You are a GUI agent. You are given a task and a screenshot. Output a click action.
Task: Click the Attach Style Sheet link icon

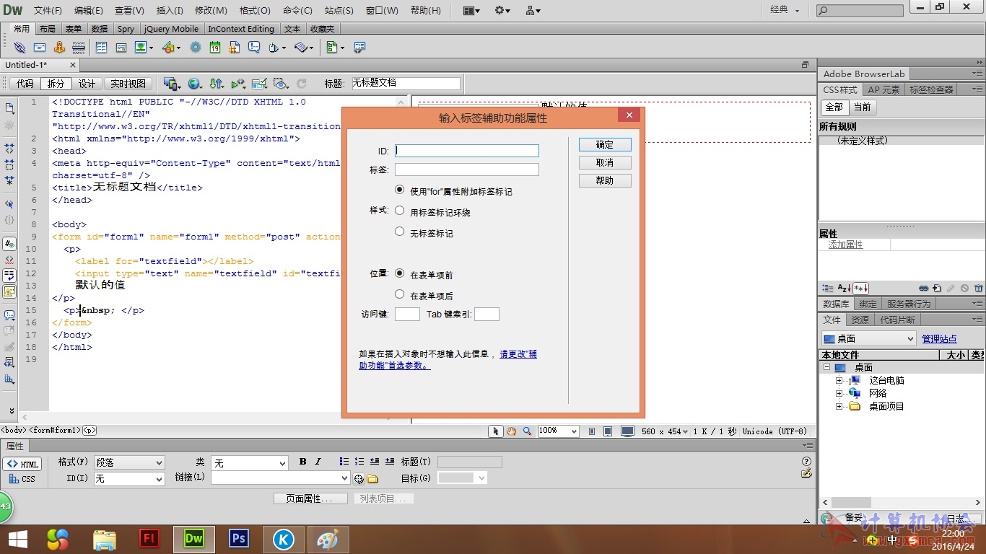coord(924,288)
